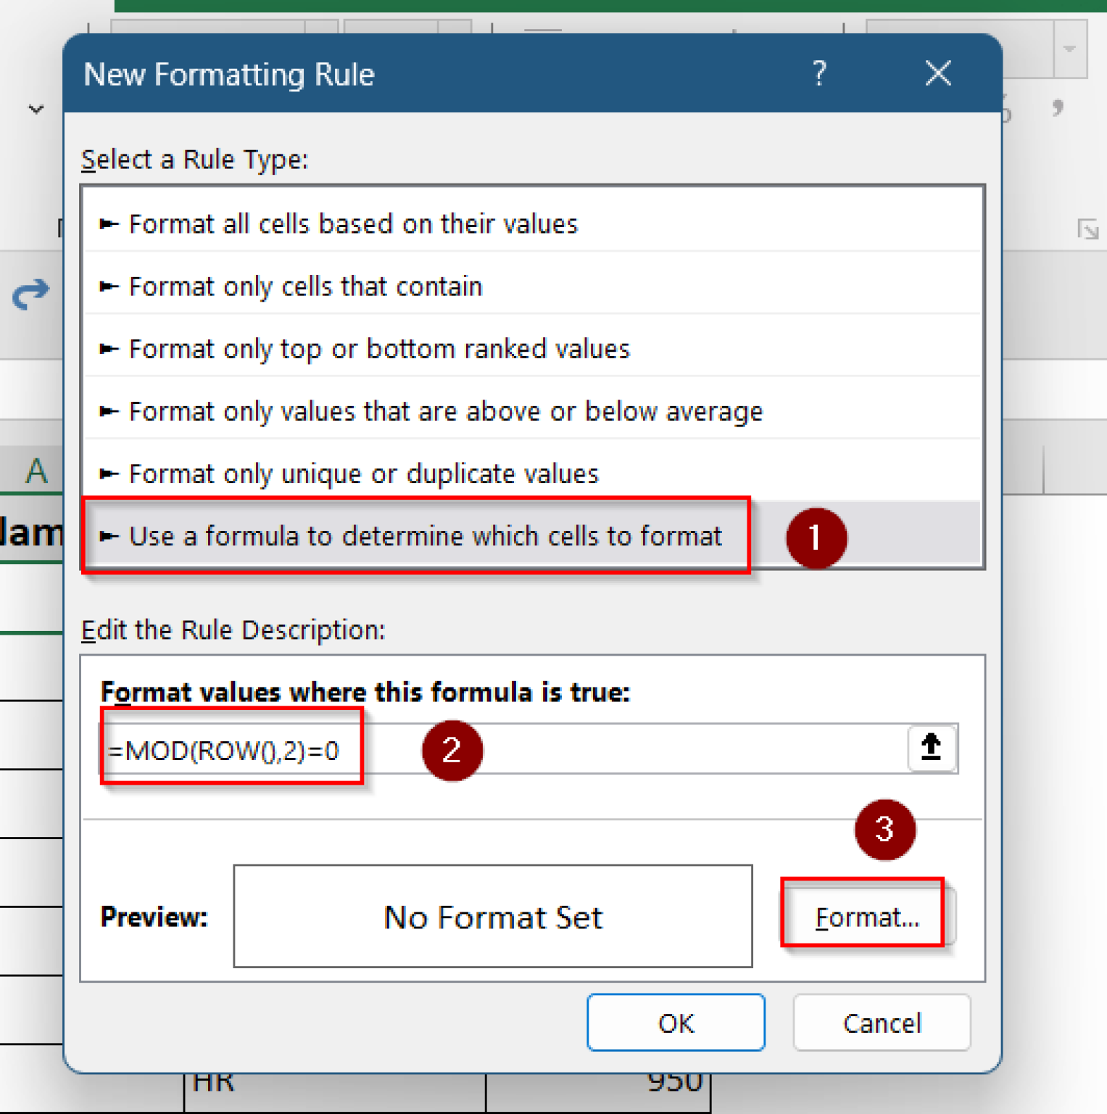Select Format only cells that contain
This screenshot has width=1107, height=1114.
[x=305, y=286]
